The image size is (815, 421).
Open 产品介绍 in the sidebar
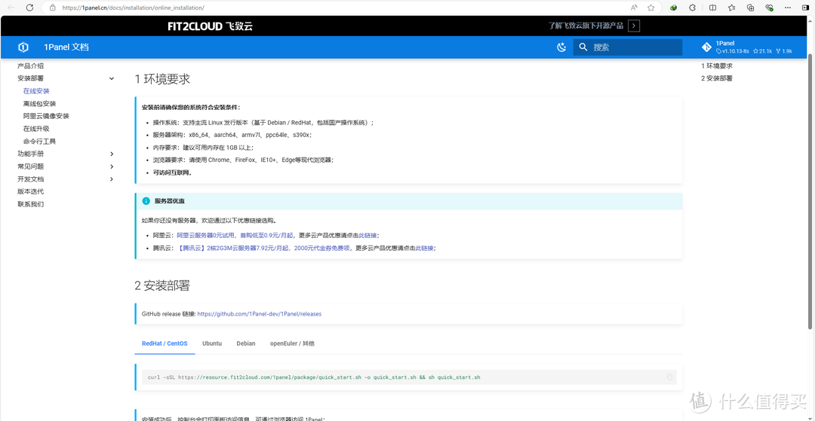(31, 66)
